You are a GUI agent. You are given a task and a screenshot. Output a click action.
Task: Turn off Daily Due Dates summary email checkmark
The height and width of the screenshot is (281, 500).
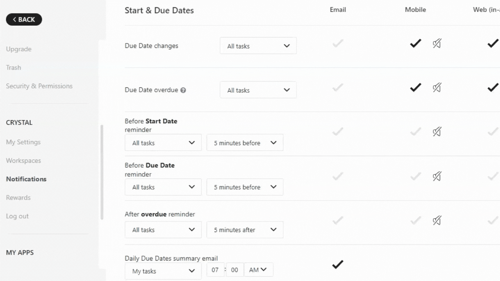[x=337, y=264]
